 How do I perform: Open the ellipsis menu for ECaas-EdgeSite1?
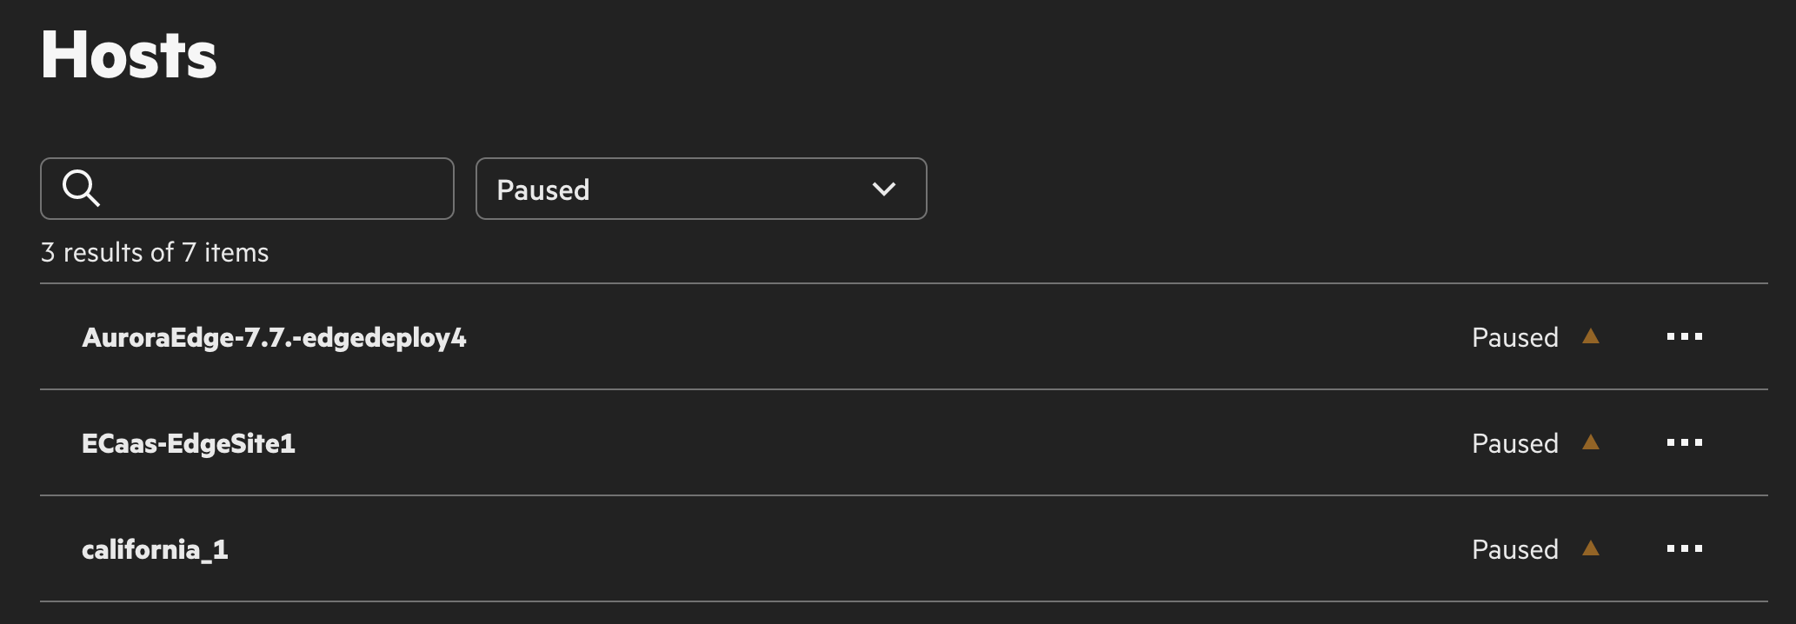point(1684,443)
